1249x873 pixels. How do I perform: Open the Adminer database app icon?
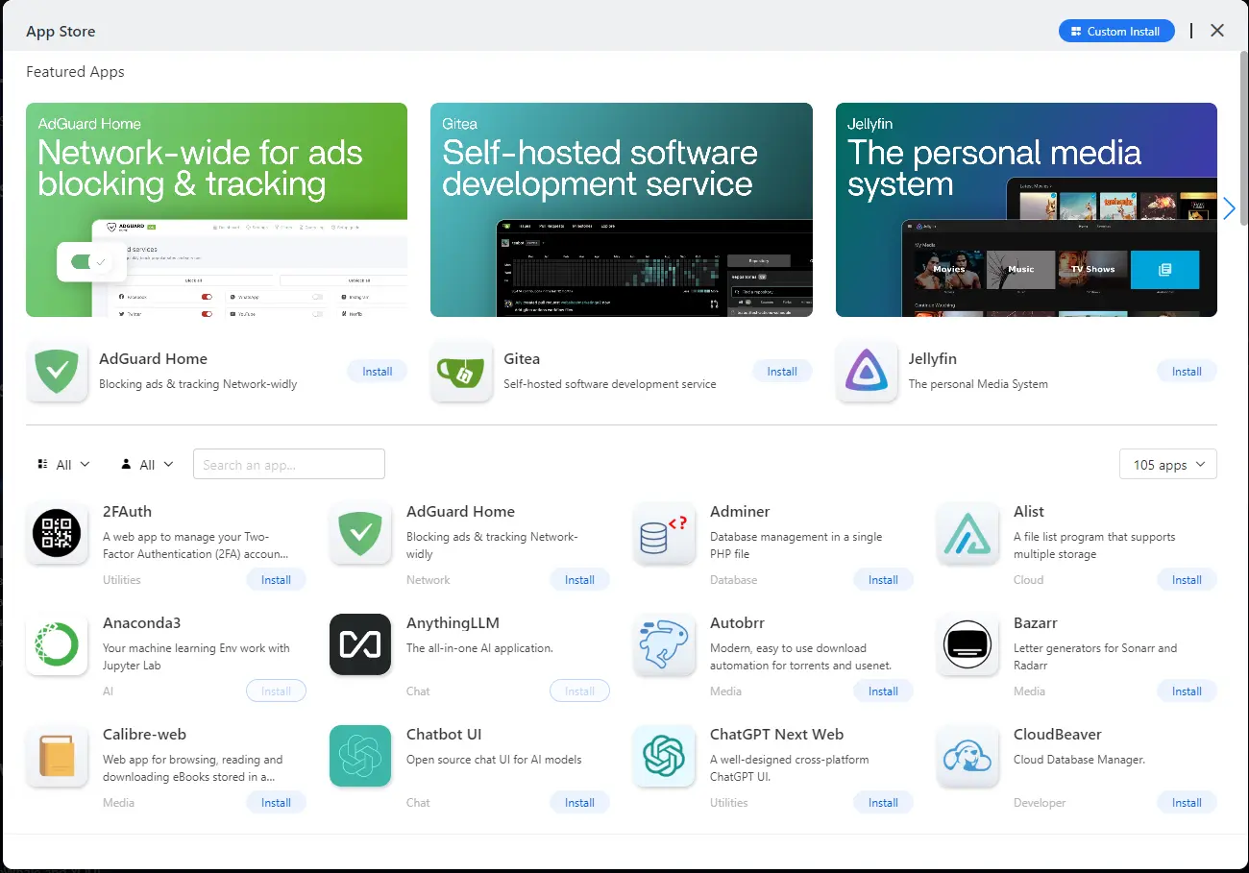(x=664, y=533)
